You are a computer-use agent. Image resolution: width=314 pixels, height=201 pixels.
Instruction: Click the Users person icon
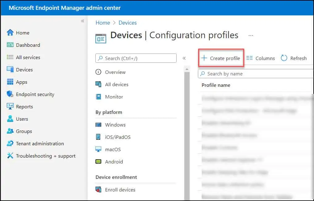[x=10, y=119]
